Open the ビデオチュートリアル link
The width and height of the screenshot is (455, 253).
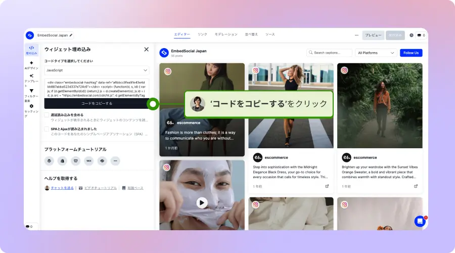(101, 188)
